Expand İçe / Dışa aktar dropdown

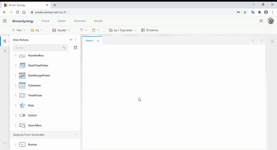(x=135, y=30)
